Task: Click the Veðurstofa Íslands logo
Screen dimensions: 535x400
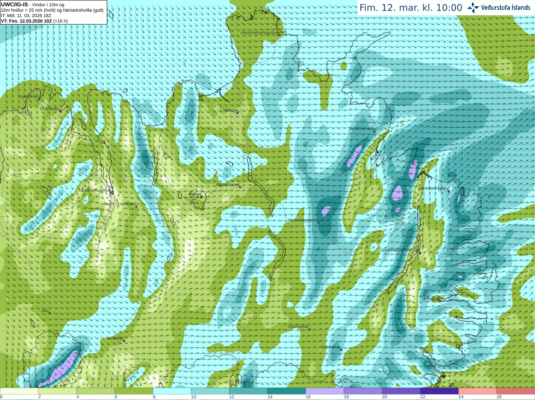Action: tap(498, 8)
